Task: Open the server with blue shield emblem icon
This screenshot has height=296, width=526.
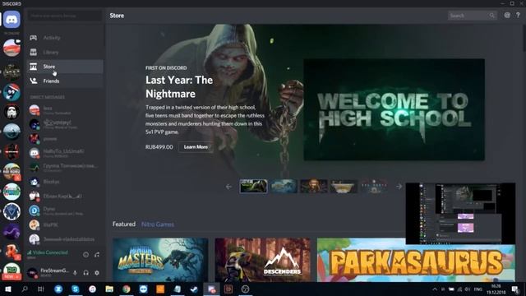Action: pos(12,212)
